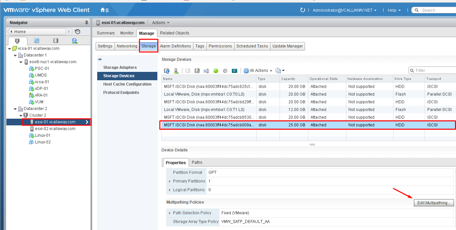The width and height of the screenshot is (456, 230).
Task: Switch to Networking navigator tab icon
Action: click(x=74, y=41)
